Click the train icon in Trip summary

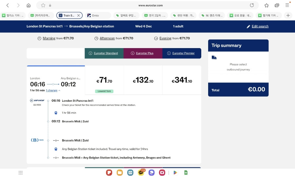(x=214, y=58)
